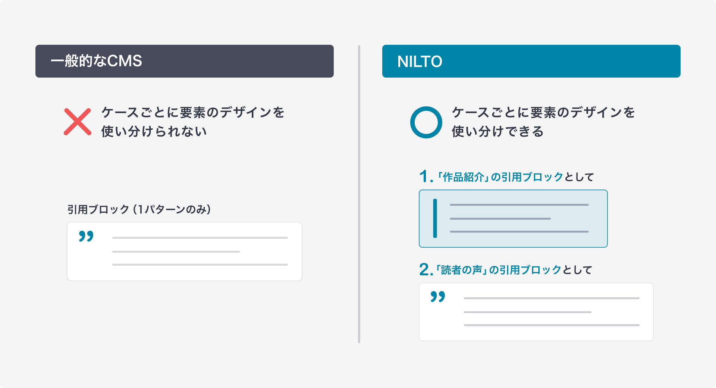Click the top placeholder line in the left quote card
The image size is (716, 388).
[200, 238]
